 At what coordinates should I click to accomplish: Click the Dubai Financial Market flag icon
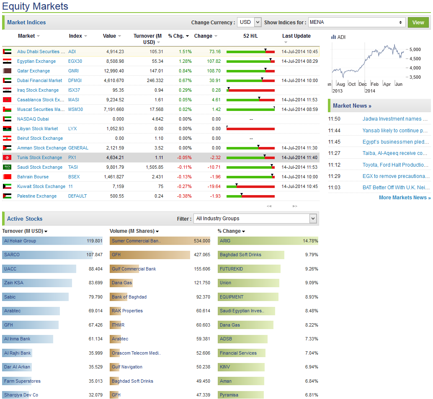click(7, 81)
